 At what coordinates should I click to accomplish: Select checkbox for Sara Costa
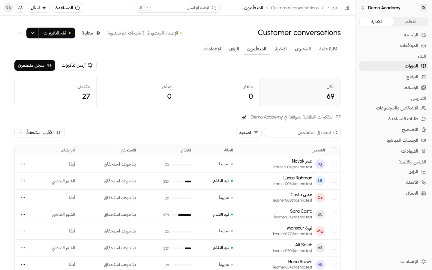click(x=334, y=214)
